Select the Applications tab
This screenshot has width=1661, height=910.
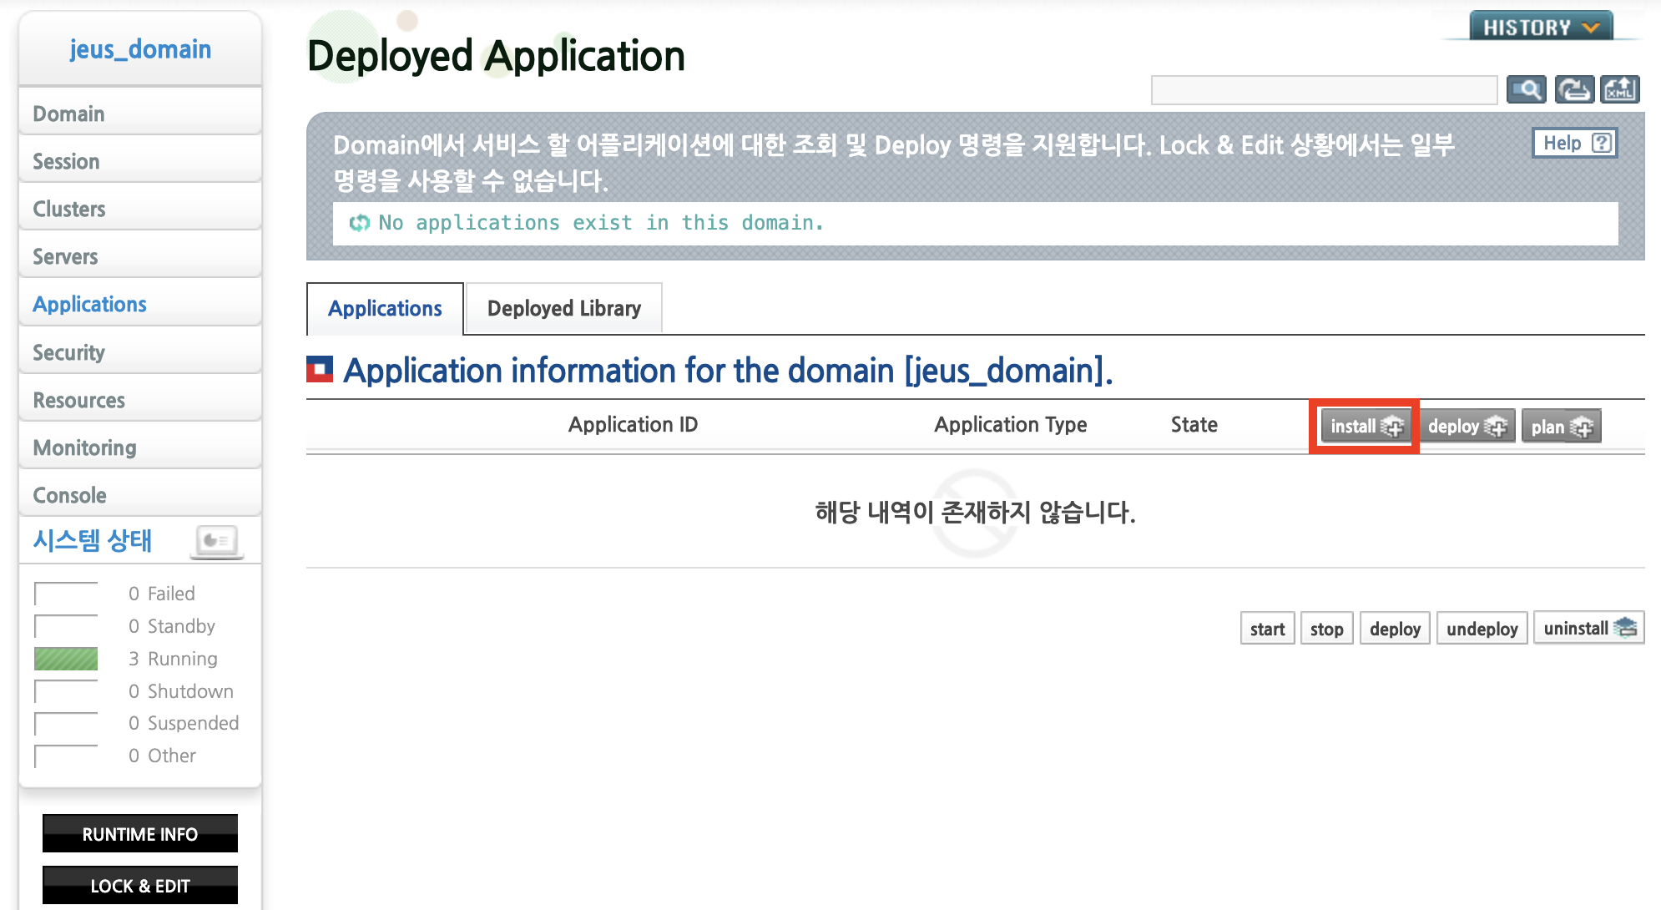coord(385,309)
